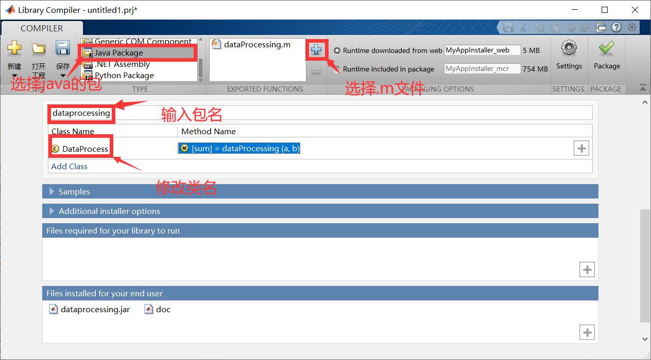Edit the dataprocessing package name field

pyautogui.click(x=320, y=113)
